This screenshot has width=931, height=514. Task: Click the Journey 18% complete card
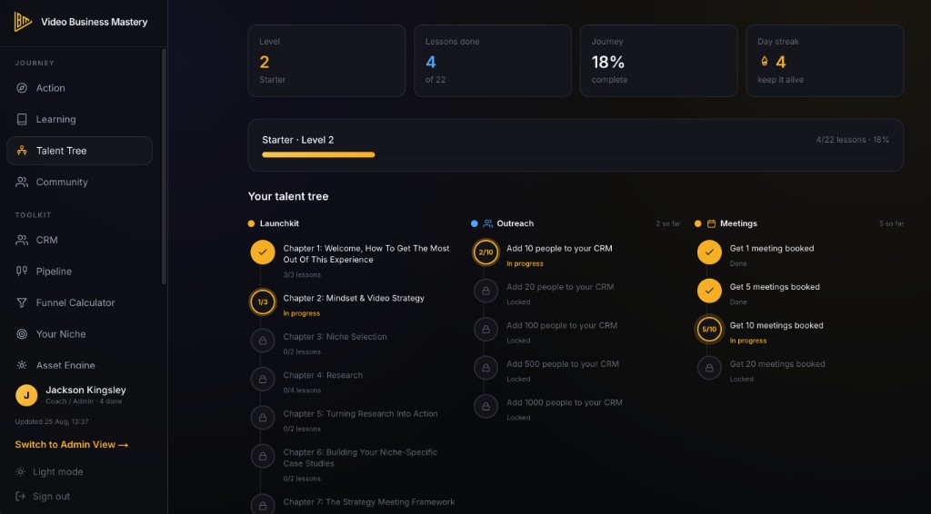coord(658,61)
